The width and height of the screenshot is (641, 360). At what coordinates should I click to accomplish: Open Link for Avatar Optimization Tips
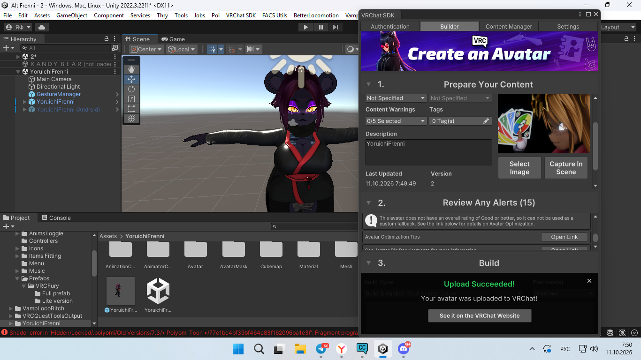[565, 237]
